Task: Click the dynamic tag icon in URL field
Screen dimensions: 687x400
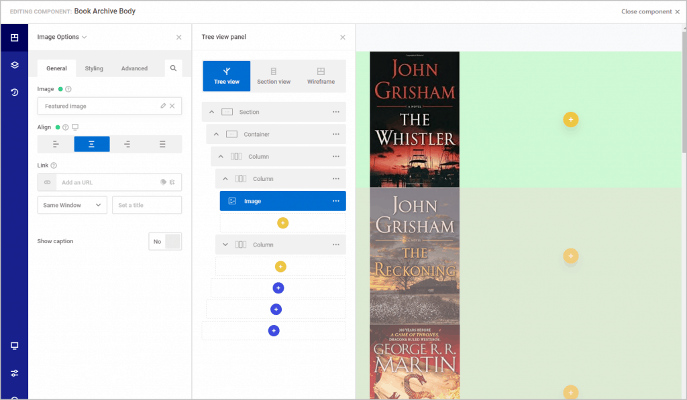Action: pos(163,182)
